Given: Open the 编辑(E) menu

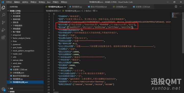Looking at the screenshot, I should pyautogui.click(x=17, y=2).
